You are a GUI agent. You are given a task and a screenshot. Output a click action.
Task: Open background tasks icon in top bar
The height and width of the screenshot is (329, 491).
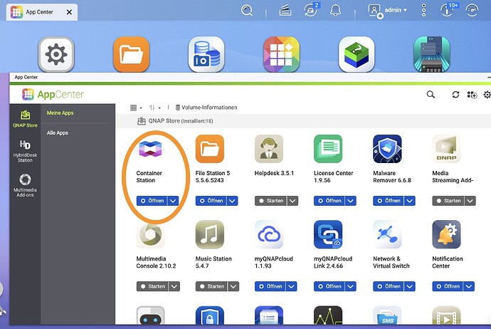pos(285,11)
